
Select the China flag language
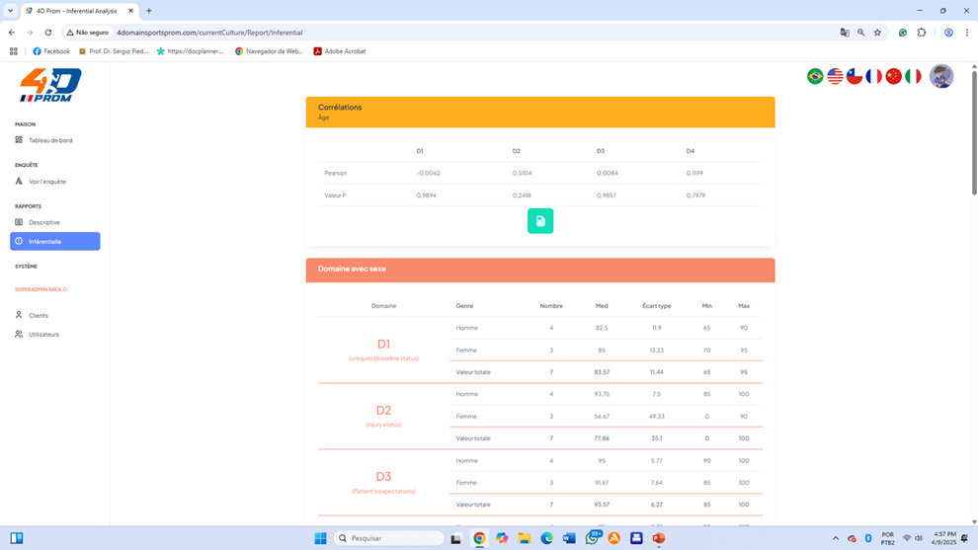coord(894,76)
